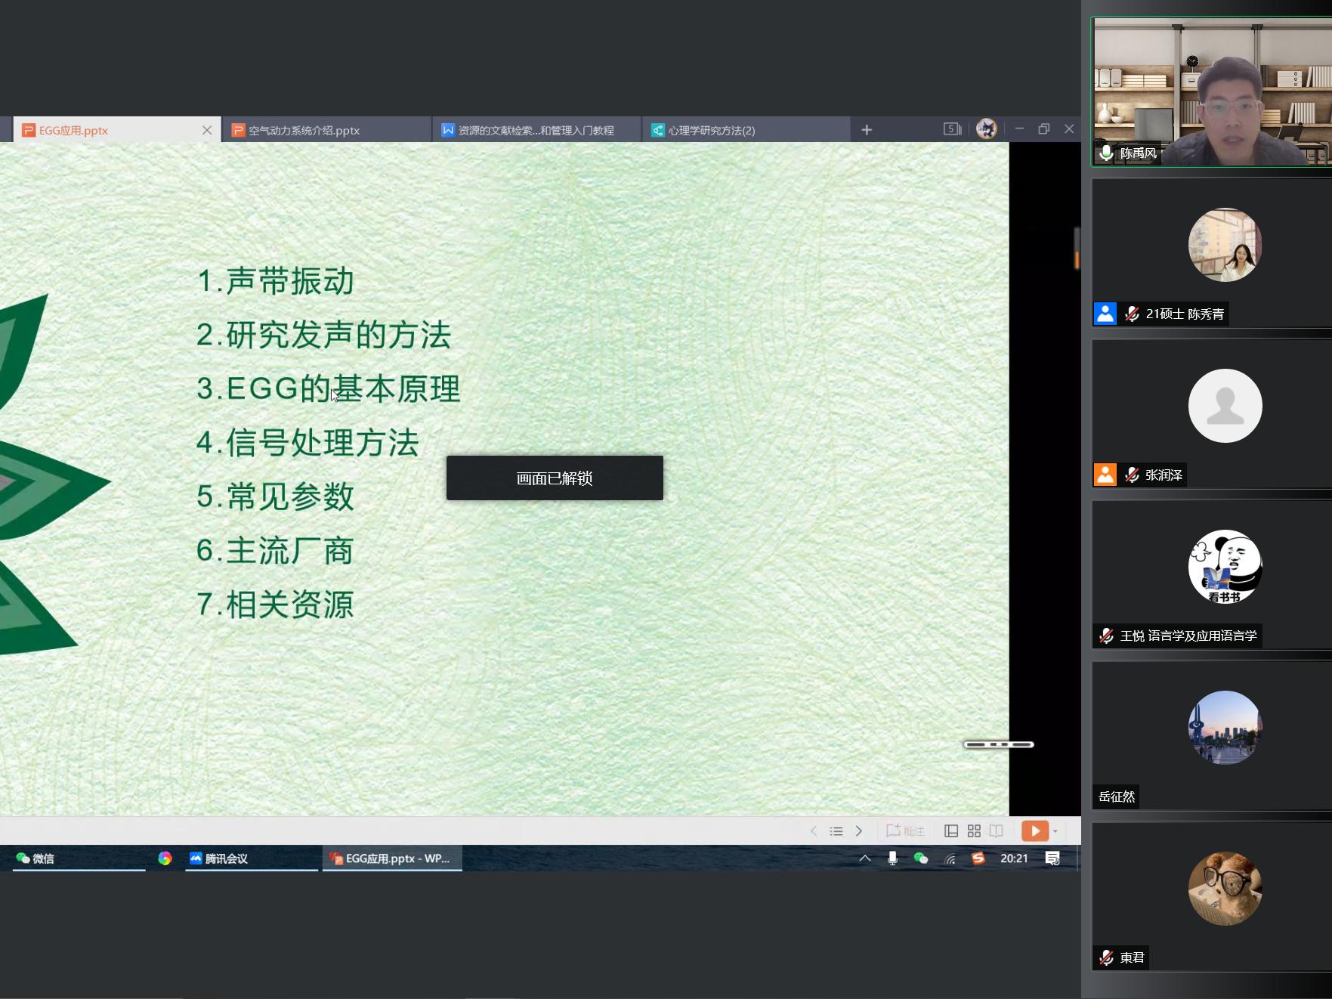Switch to slide sorter grid view

coord(974,831)
